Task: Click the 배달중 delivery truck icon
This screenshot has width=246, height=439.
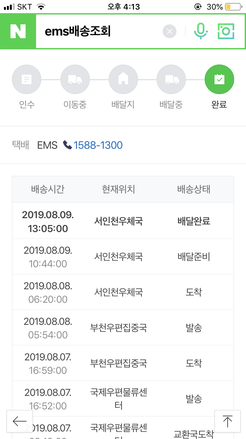Action: click(x=171, y=79)
